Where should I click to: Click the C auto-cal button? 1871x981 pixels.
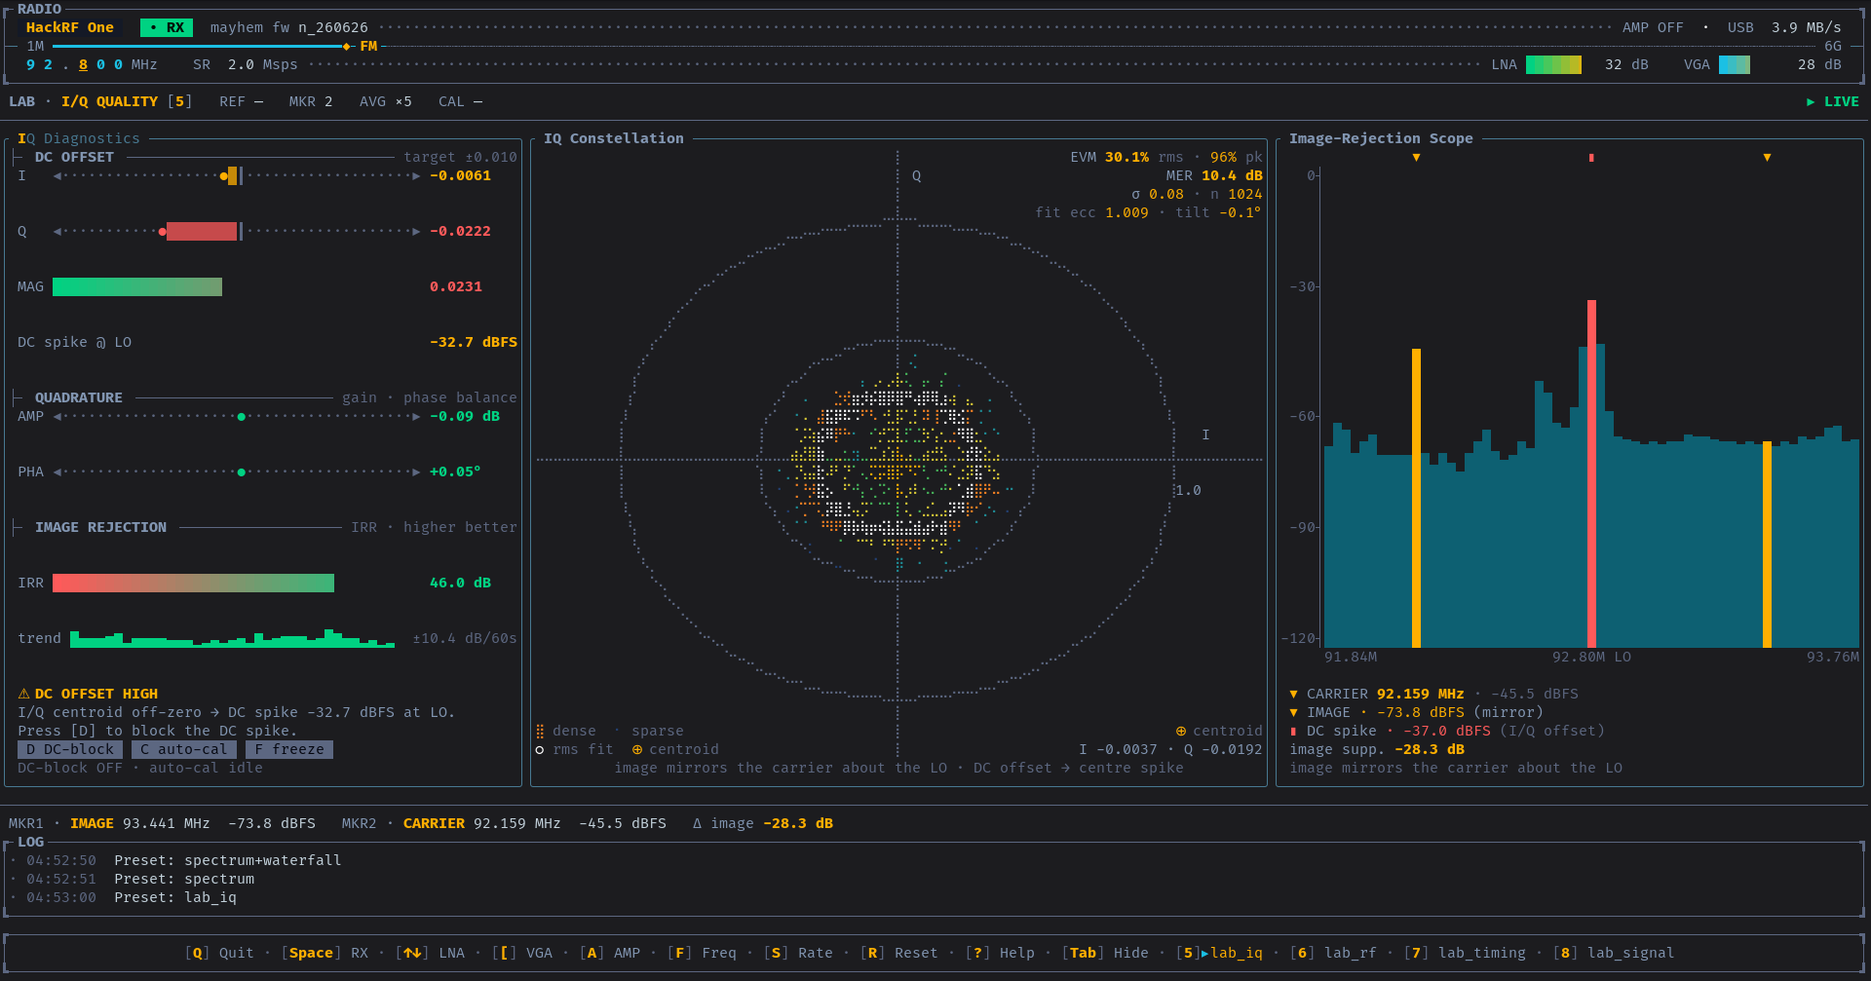184,749
